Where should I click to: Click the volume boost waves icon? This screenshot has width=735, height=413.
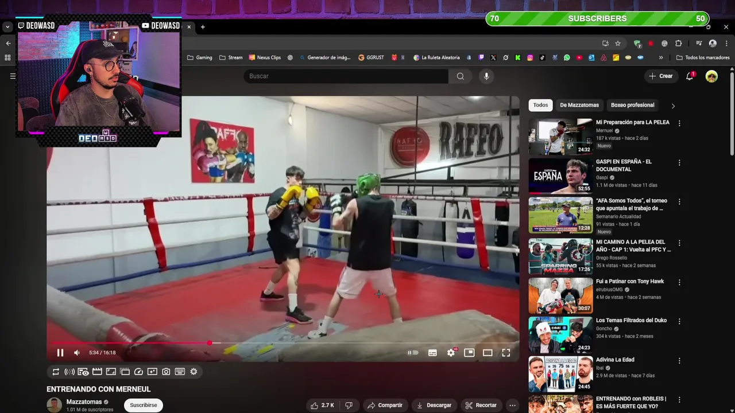[69, 372]
